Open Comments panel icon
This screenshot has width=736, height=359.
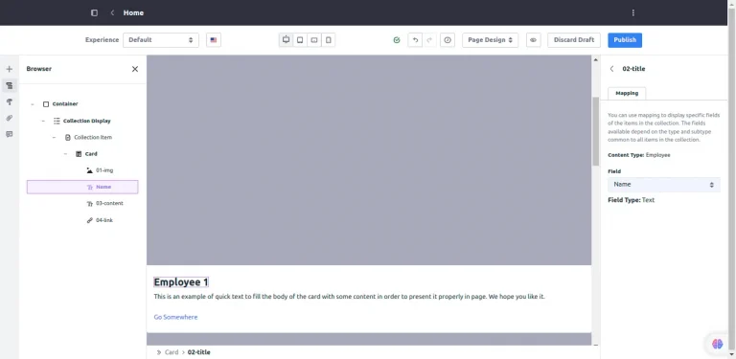pos(9,134)
